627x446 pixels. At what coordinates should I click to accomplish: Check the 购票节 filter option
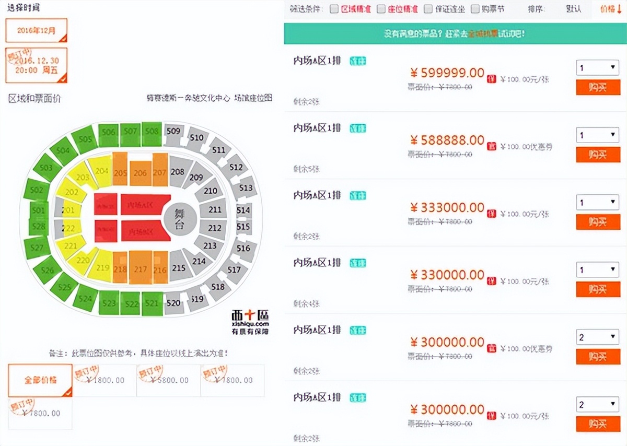click(x=475, y=9)
